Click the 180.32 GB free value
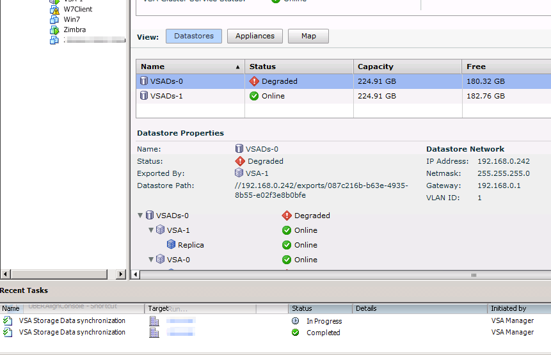The image size is (551, 355). click(x=486, y=81)
